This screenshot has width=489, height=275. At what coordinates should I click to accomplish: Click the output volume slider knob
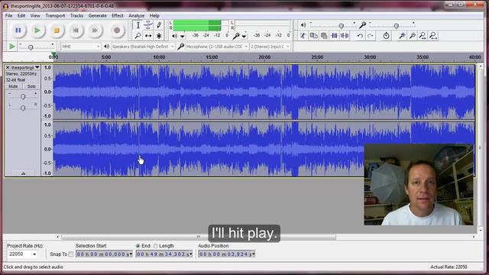pos(342,25)
